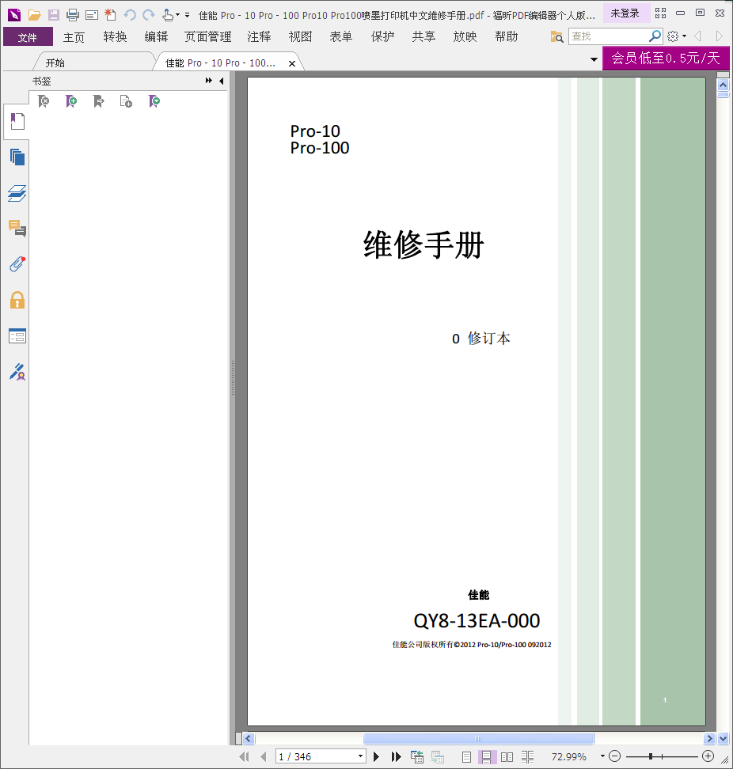Open the 注释 ribbon tab
The width and height of the screenshot is (733, 769).
259,36
